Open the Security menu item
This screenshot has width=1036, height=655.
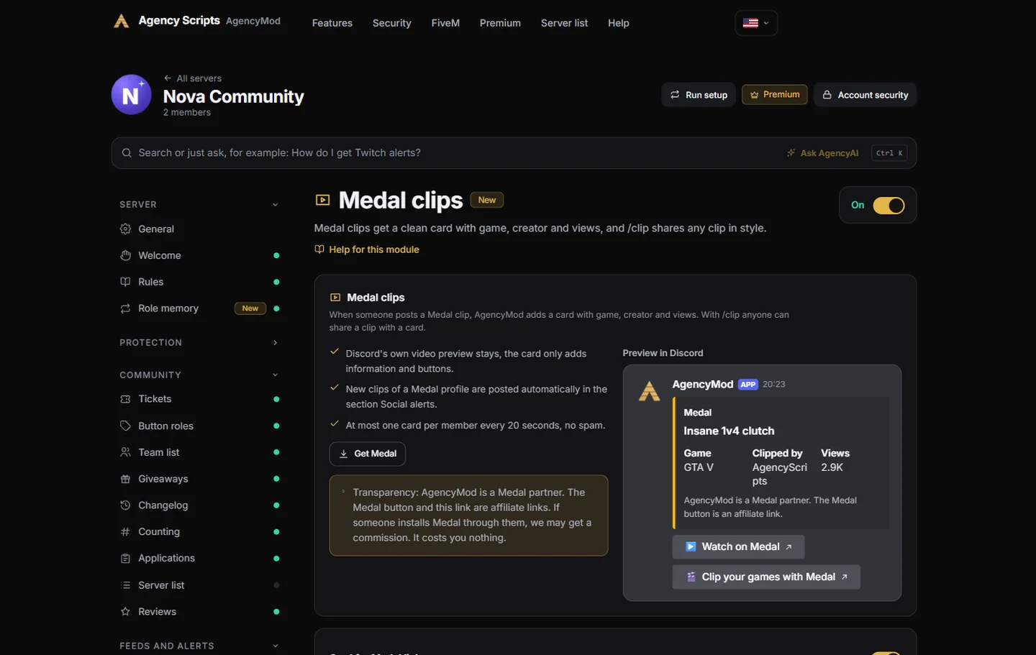coord(392,23)
